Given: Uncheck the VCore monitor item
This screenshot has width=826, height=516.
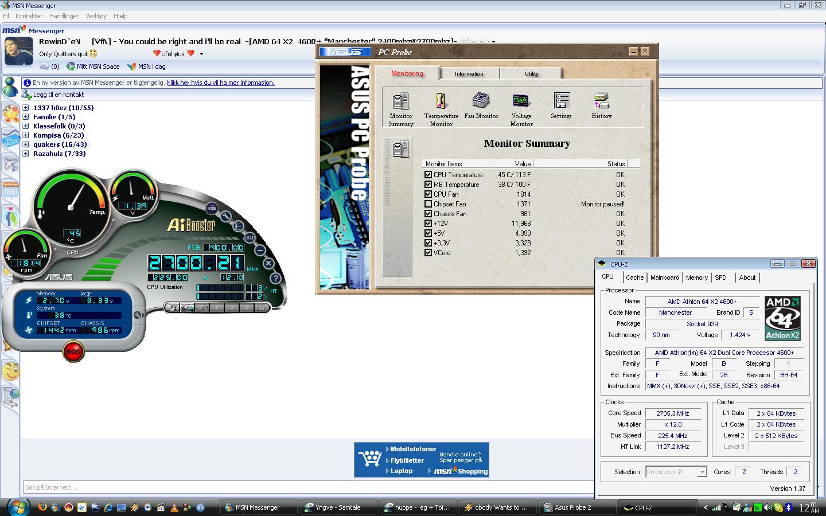Looking at the screenshot, I should click(428, 252).
